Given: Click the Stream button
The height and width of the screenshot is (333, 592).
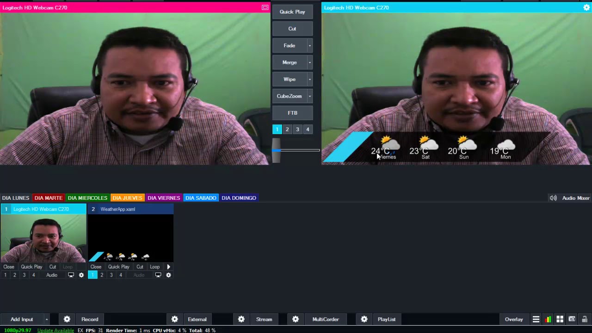Looking at the screenshot, I should point(264,319).
